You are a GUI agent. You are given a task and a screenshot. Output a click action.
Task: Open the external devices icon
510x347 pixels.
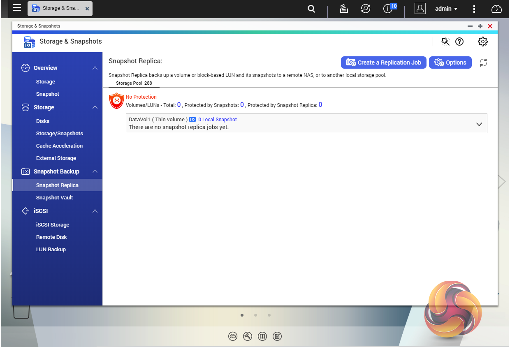pos(365,9)
